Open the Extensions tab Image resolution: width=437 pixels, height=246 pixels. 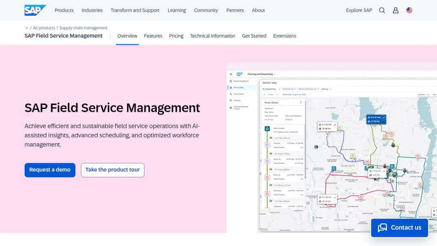pos(284,36)
